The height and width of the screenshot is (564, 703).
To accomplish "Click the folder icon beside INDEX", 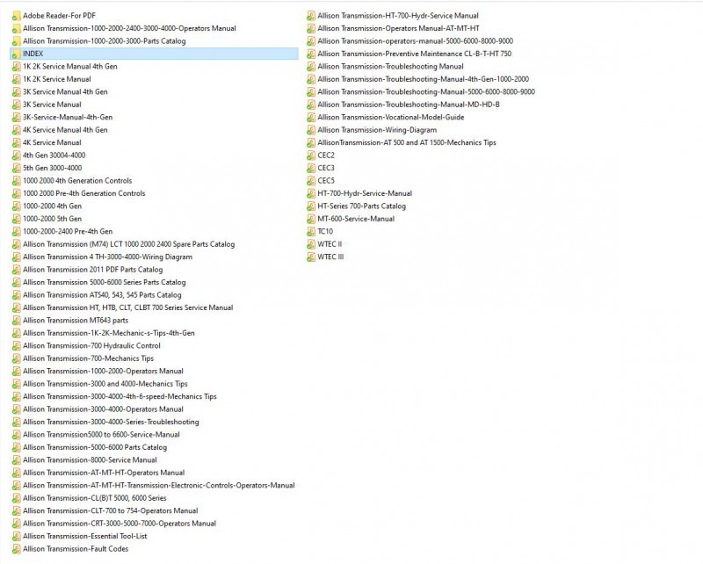I will (x=16, y=54).
